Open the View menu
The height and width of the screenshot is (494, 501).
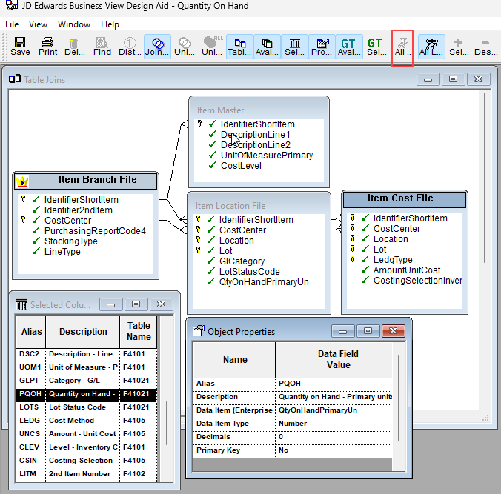point(38,24)
